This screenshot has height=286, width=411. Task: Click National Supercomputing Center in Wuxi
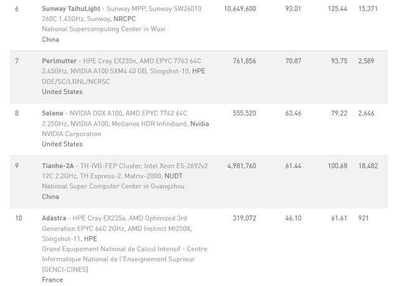point(103,29)
